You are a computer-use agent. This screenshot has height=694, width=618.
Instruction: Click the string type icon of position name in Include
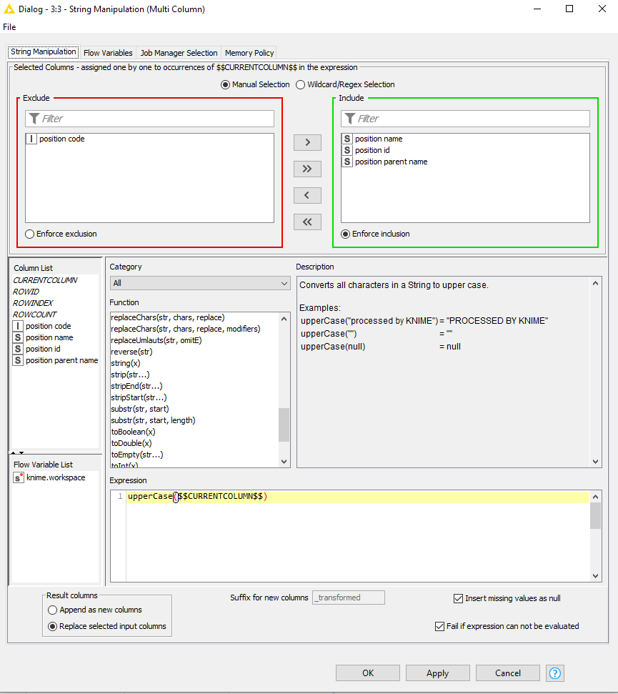tap(347, 139)
